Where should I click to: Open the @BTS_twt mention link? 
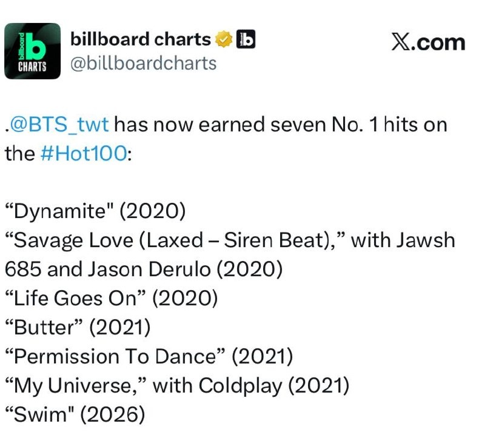point(59,125)
